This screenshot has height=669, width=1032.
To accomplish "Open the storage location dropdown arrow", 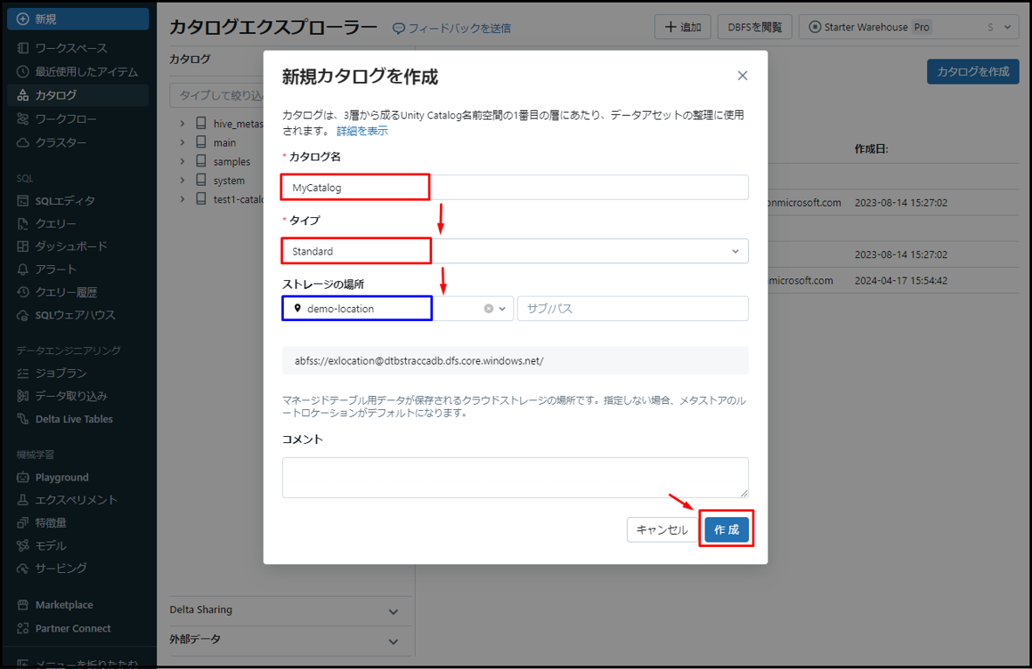I will point(503,309).
